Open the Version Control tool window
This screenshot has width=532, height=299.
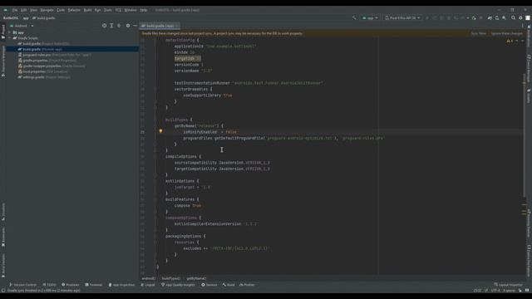tap(22, 285)
